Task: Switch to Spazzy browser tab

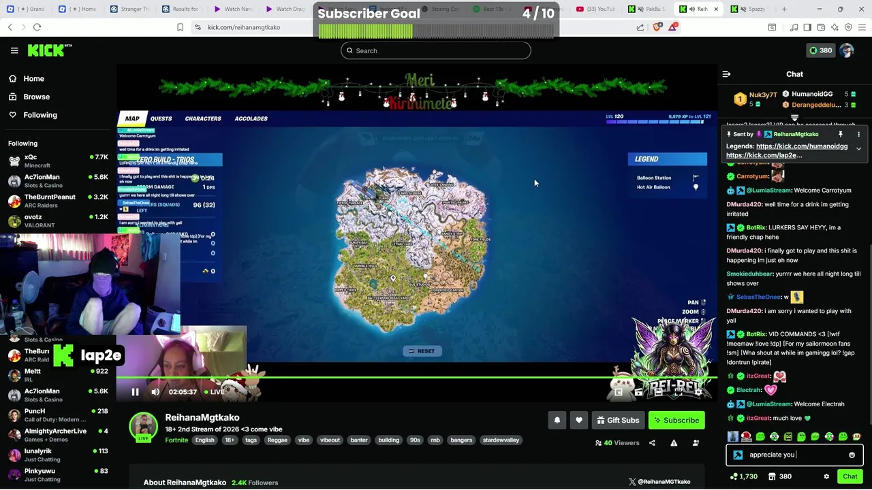Action: (749, 9)
